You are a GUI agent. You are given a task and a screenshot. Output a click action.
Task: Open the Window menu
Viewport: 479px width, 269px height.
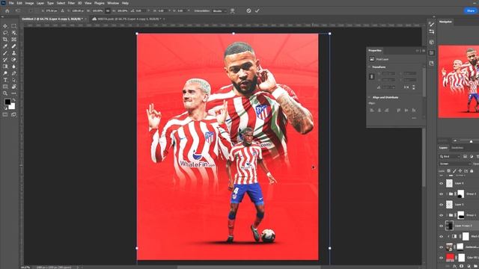point(113,3)
